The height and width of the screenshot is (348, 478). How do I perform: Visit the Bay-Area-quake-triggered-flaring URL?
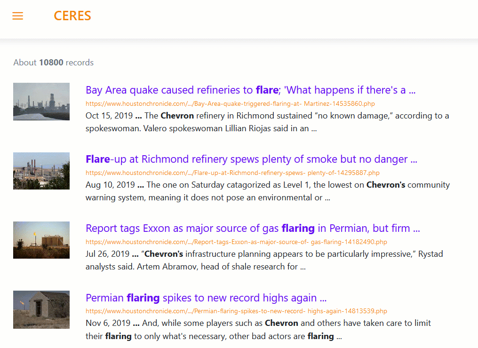(230, 103)
